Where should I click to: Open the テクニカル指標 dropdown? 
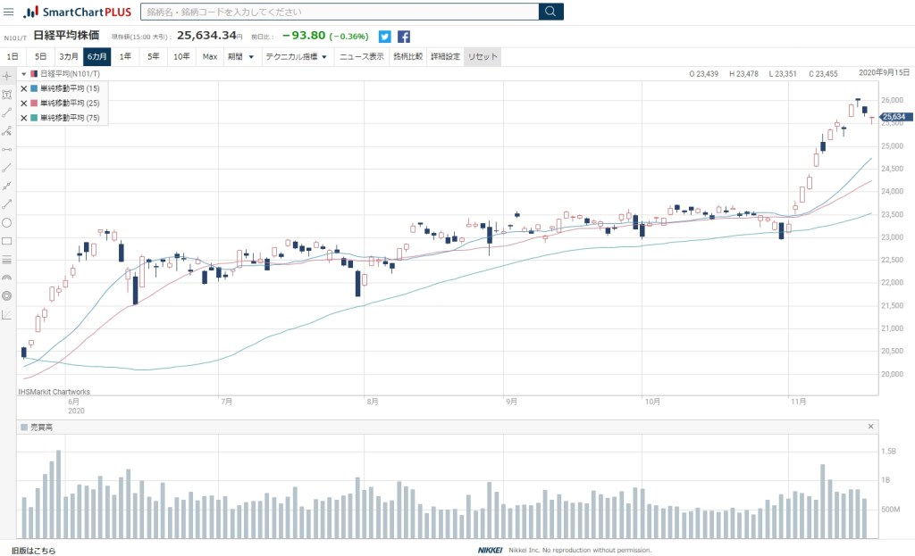296,57
